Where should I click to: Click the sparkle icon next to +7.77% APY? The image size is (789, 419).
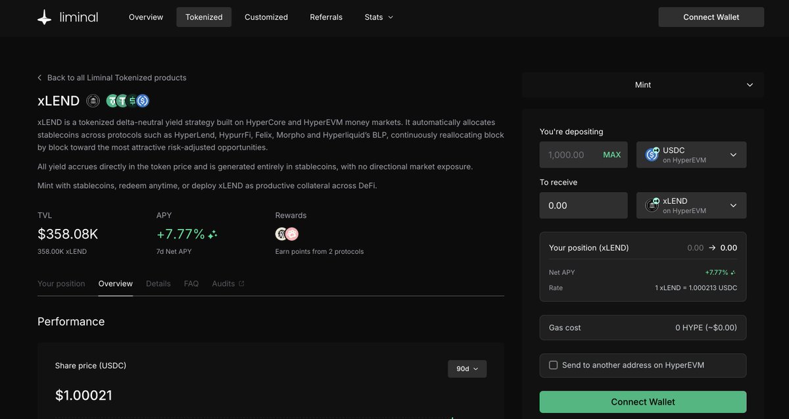(x=212, y=234)
